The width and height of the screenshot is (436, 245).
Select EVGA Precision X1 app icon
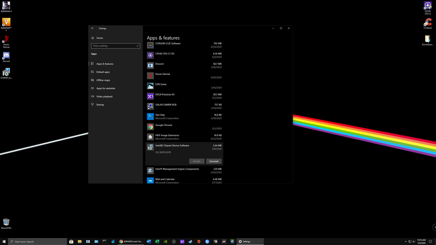pyautogui.click(x=150, y=96)
